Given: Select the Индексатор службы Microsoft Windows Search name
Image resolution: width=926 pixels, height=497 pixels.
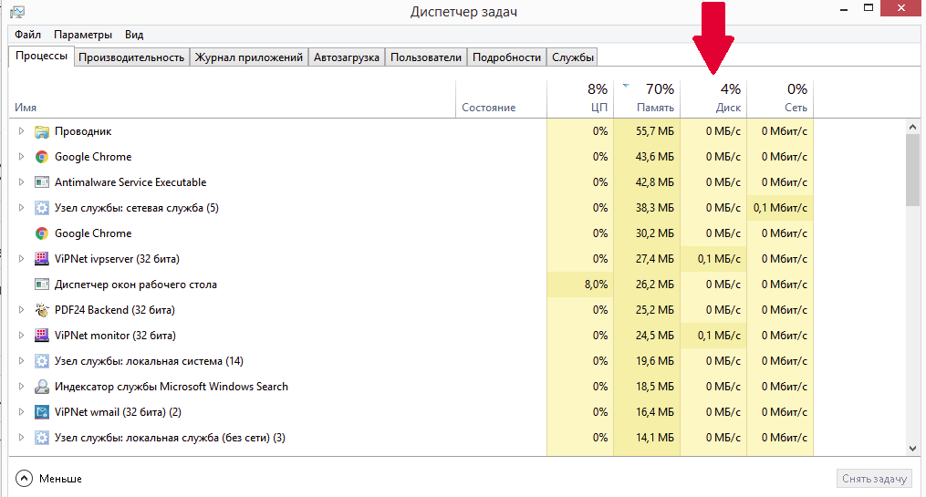Looking at the screenshot, I should [x=172, y=387].
